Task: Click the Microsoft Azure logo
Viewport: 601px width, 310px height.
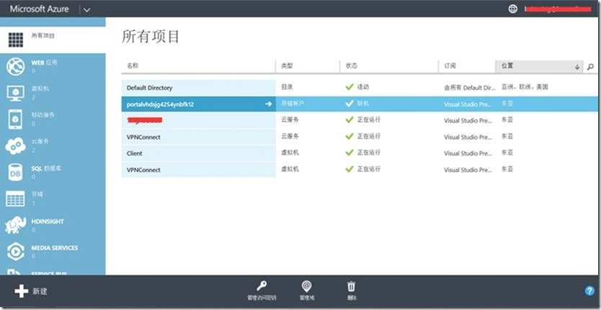Action: click(41, 9)
